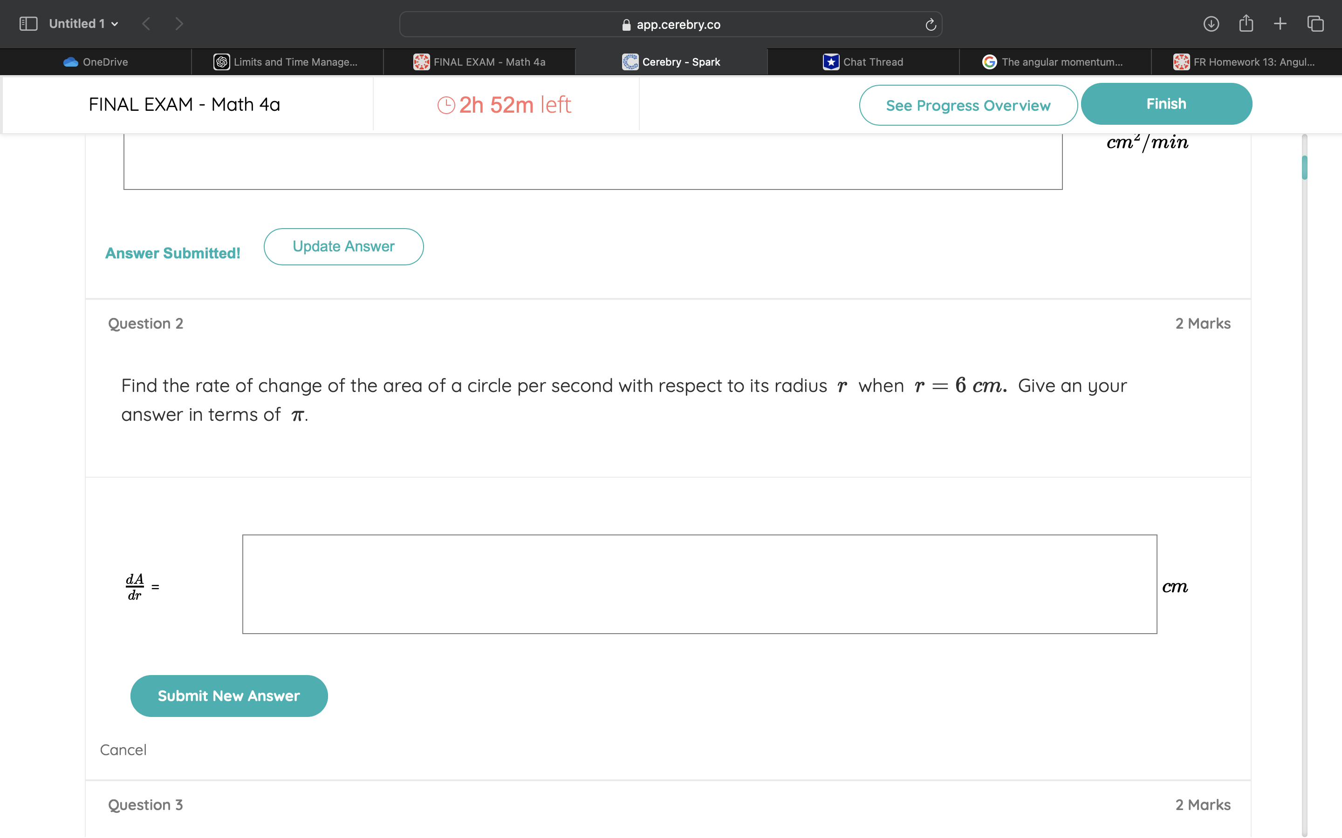This screenshot has height=838, width=1342.
Task: Click the dA/dr answer input box
Action: (699, 584)
